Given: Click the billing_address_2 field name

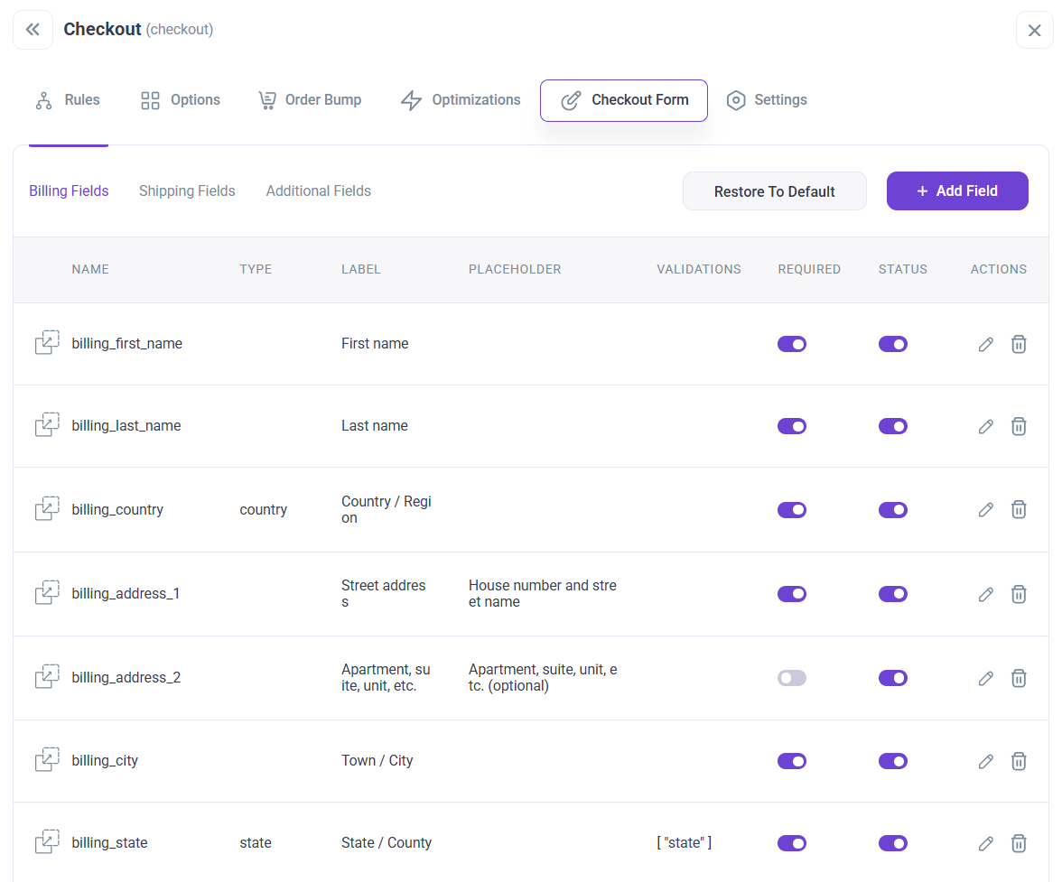Looking at the screenshot, I should 126,678.
